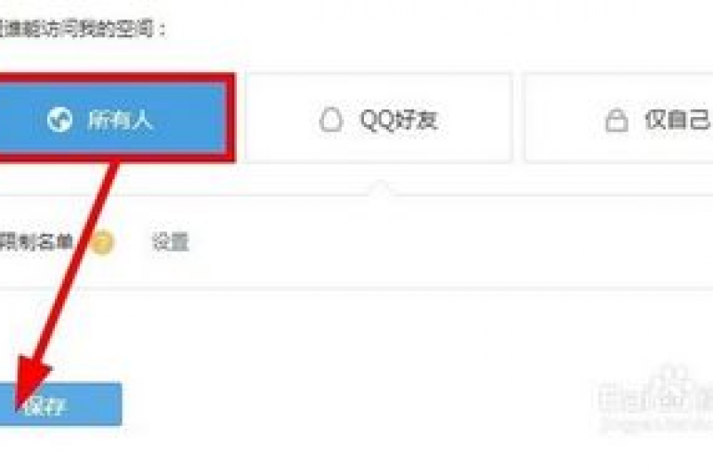
Task: Click the globe icon on 所有人
Action: (59, 120)
